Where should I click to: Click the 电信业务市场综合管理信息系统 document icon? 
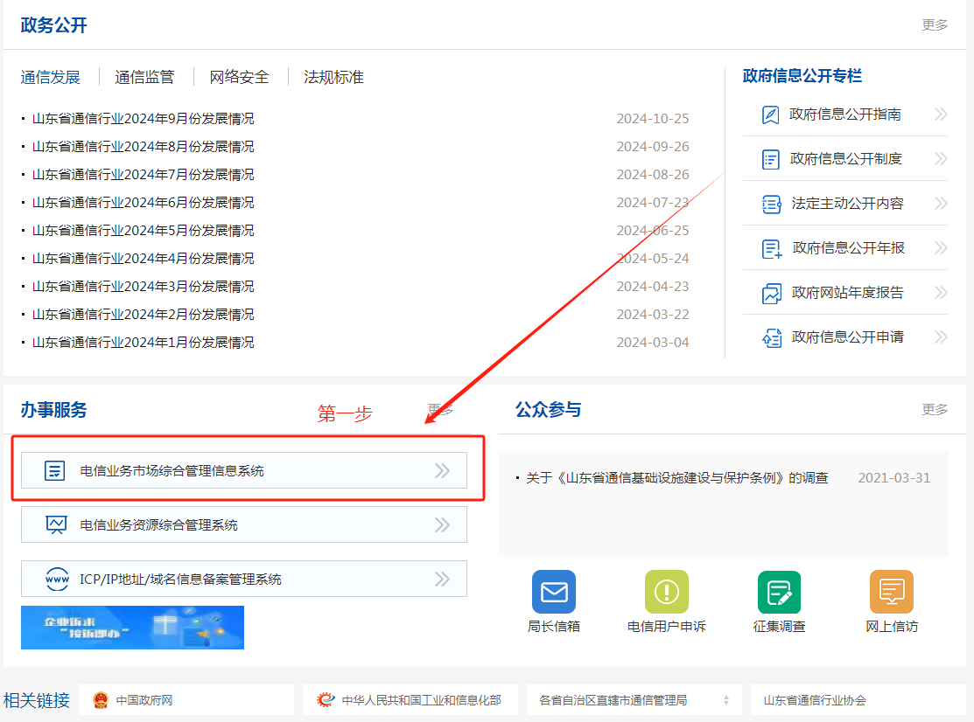54,471
